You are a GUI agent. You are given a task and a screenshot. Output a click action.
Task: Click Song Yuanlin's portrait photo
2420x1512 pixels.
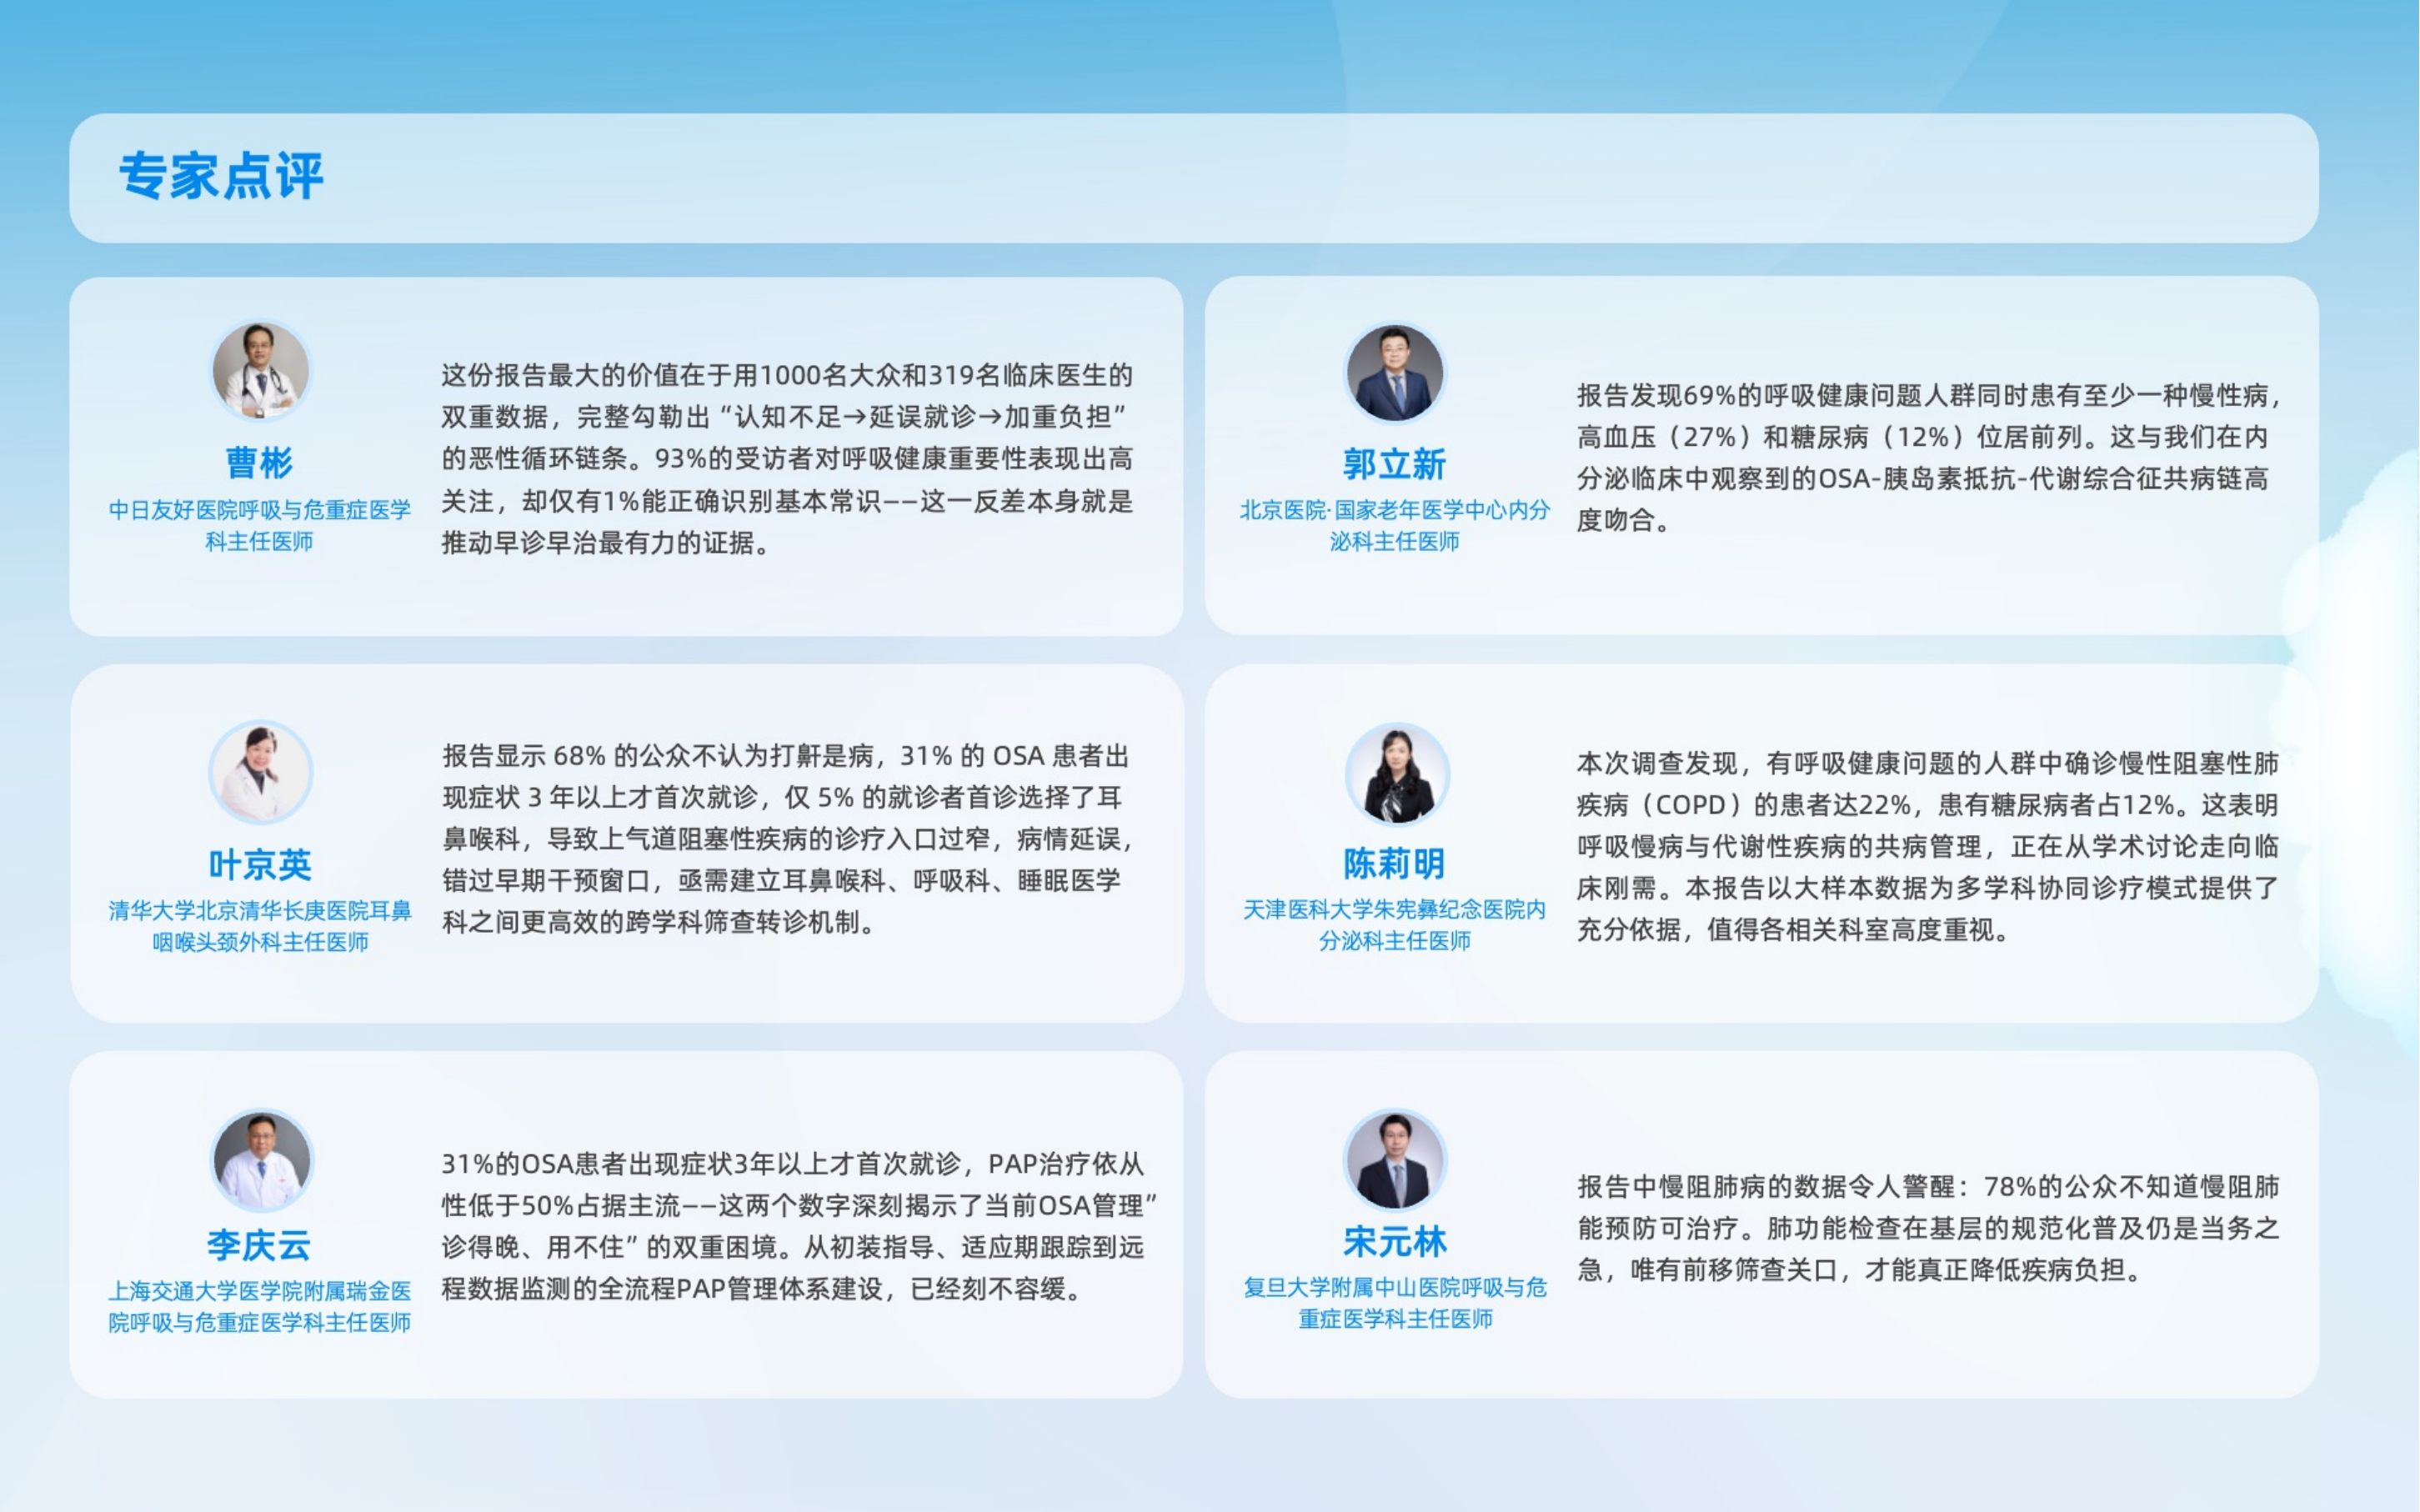[1395, 1160]
